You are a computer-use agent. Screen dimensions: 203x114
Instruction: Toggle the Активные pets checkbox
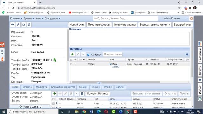88,55
